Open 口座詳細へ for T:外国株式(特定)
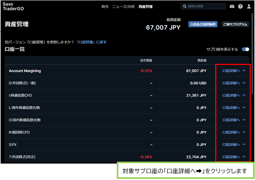255x180 pixels. 234,157
